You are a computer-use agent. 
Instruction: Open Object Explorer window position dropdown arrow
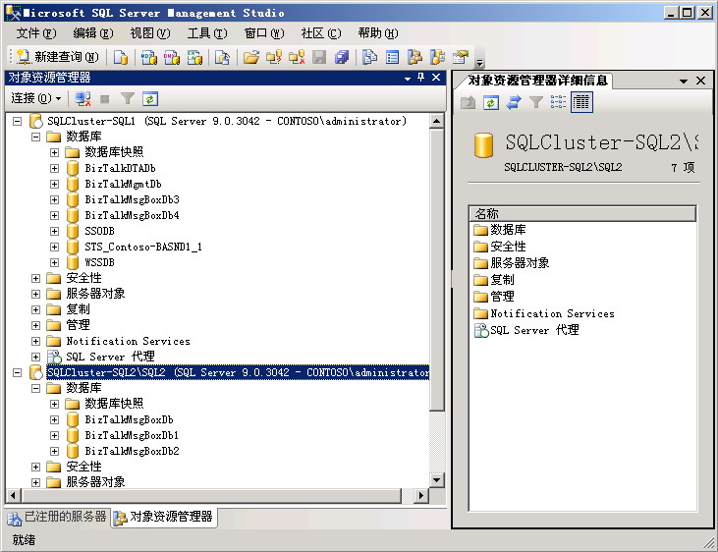pos(407,79)
